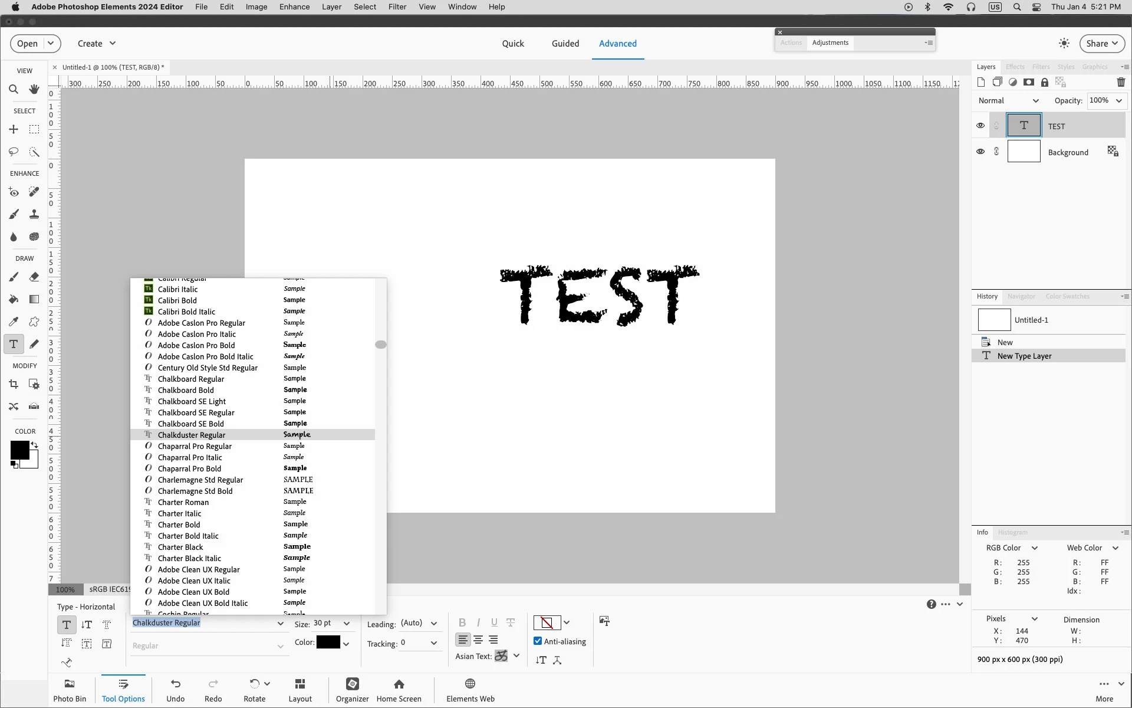
Task: Open the layer blend mode Normal dropdown
Action: [1035, 101]
